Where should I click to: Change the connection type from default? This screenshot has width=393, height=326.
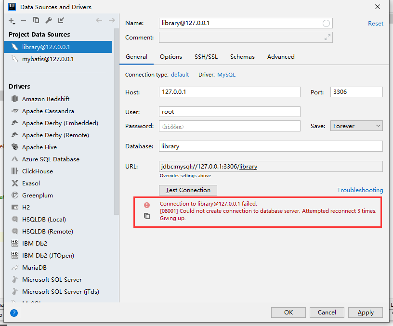coord(180,75)
